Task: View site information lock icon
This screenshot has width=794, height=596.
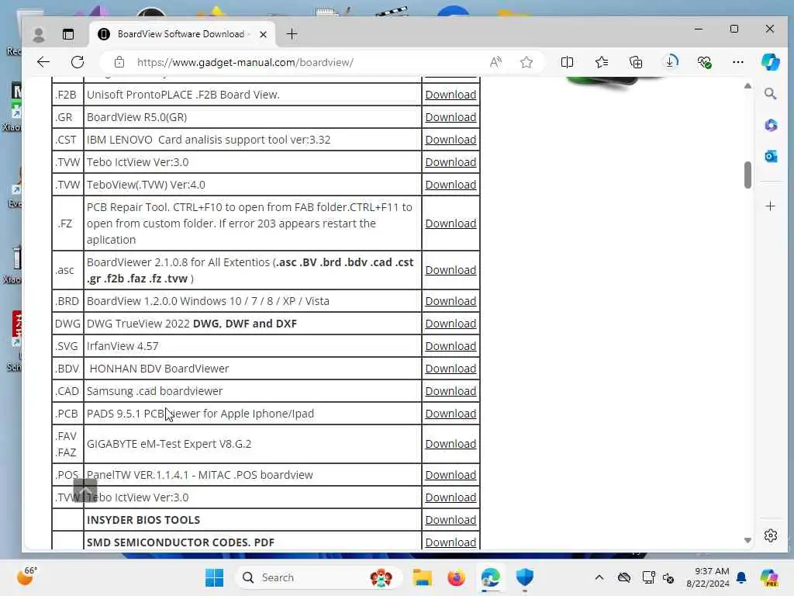Action: [x=119, y=62]
